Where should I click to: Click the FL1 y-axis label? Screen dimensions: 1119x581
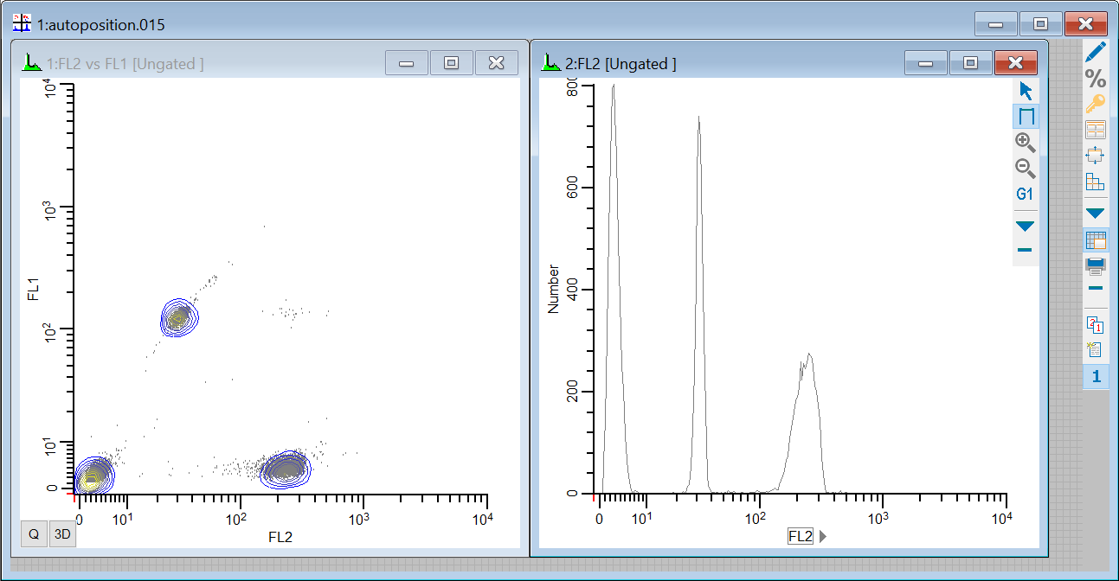[x=35, y=288]
